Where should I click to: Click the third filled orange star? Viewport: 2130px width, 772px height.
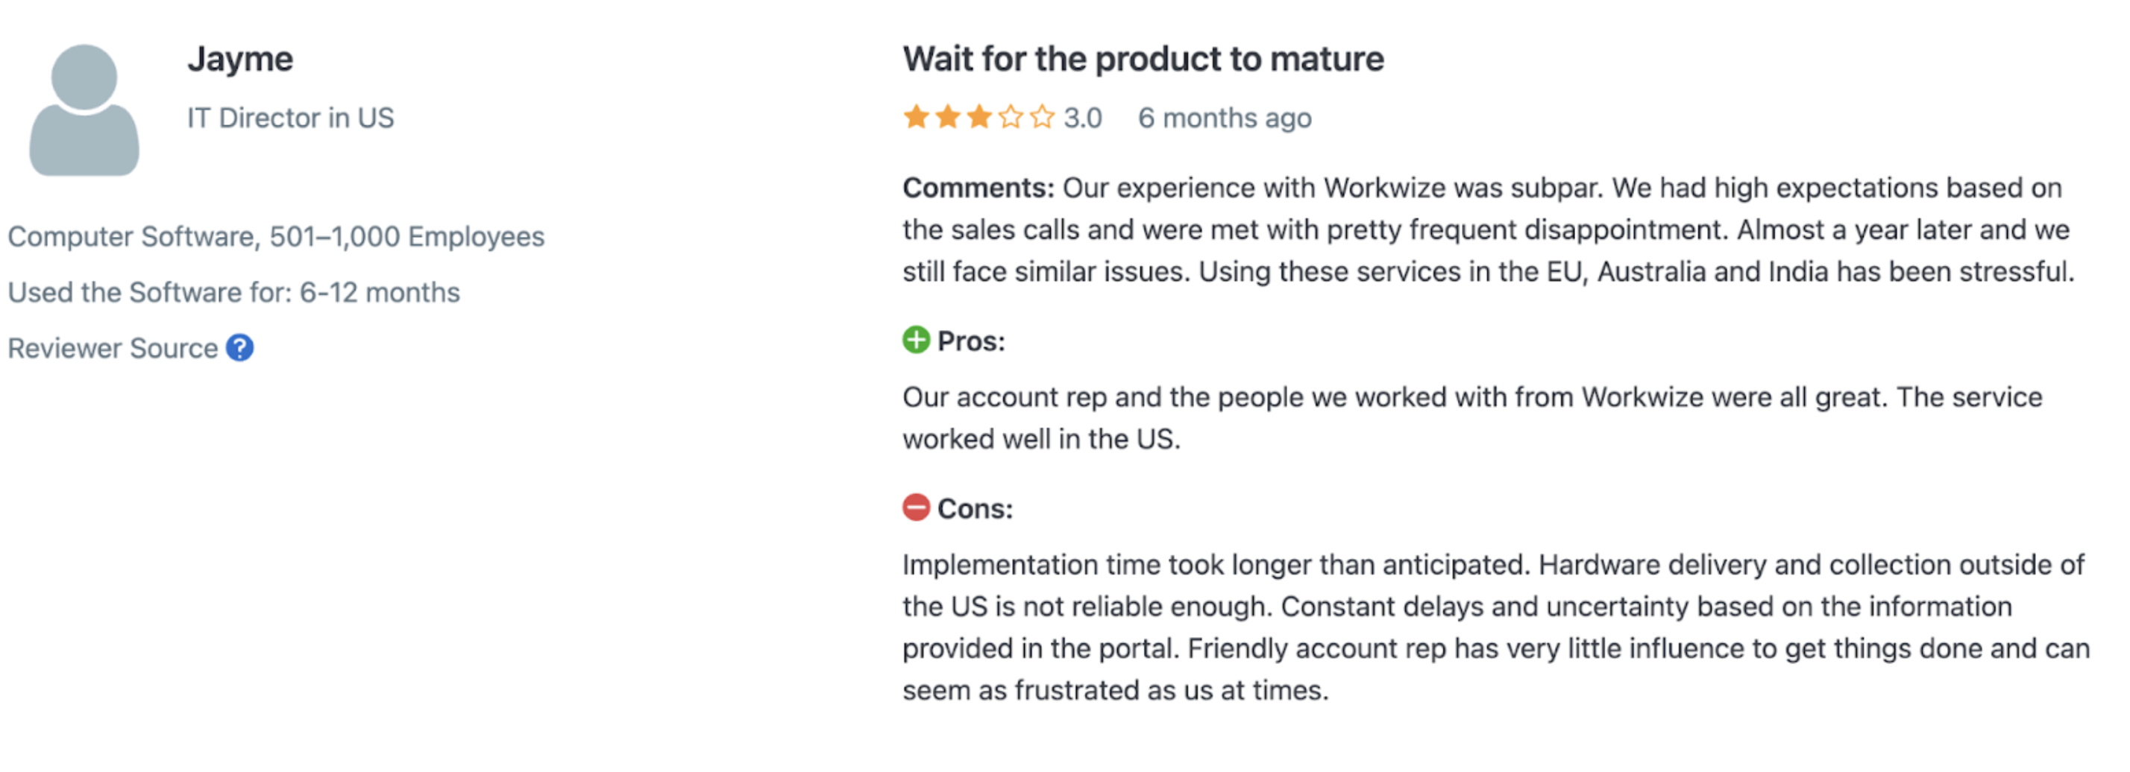coord(979,118)
